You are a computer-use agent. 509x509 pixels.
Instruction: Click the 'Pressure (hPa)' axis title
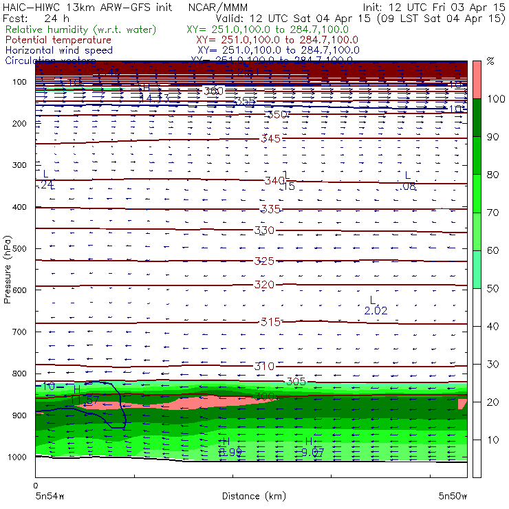click(x=7, y=270)
